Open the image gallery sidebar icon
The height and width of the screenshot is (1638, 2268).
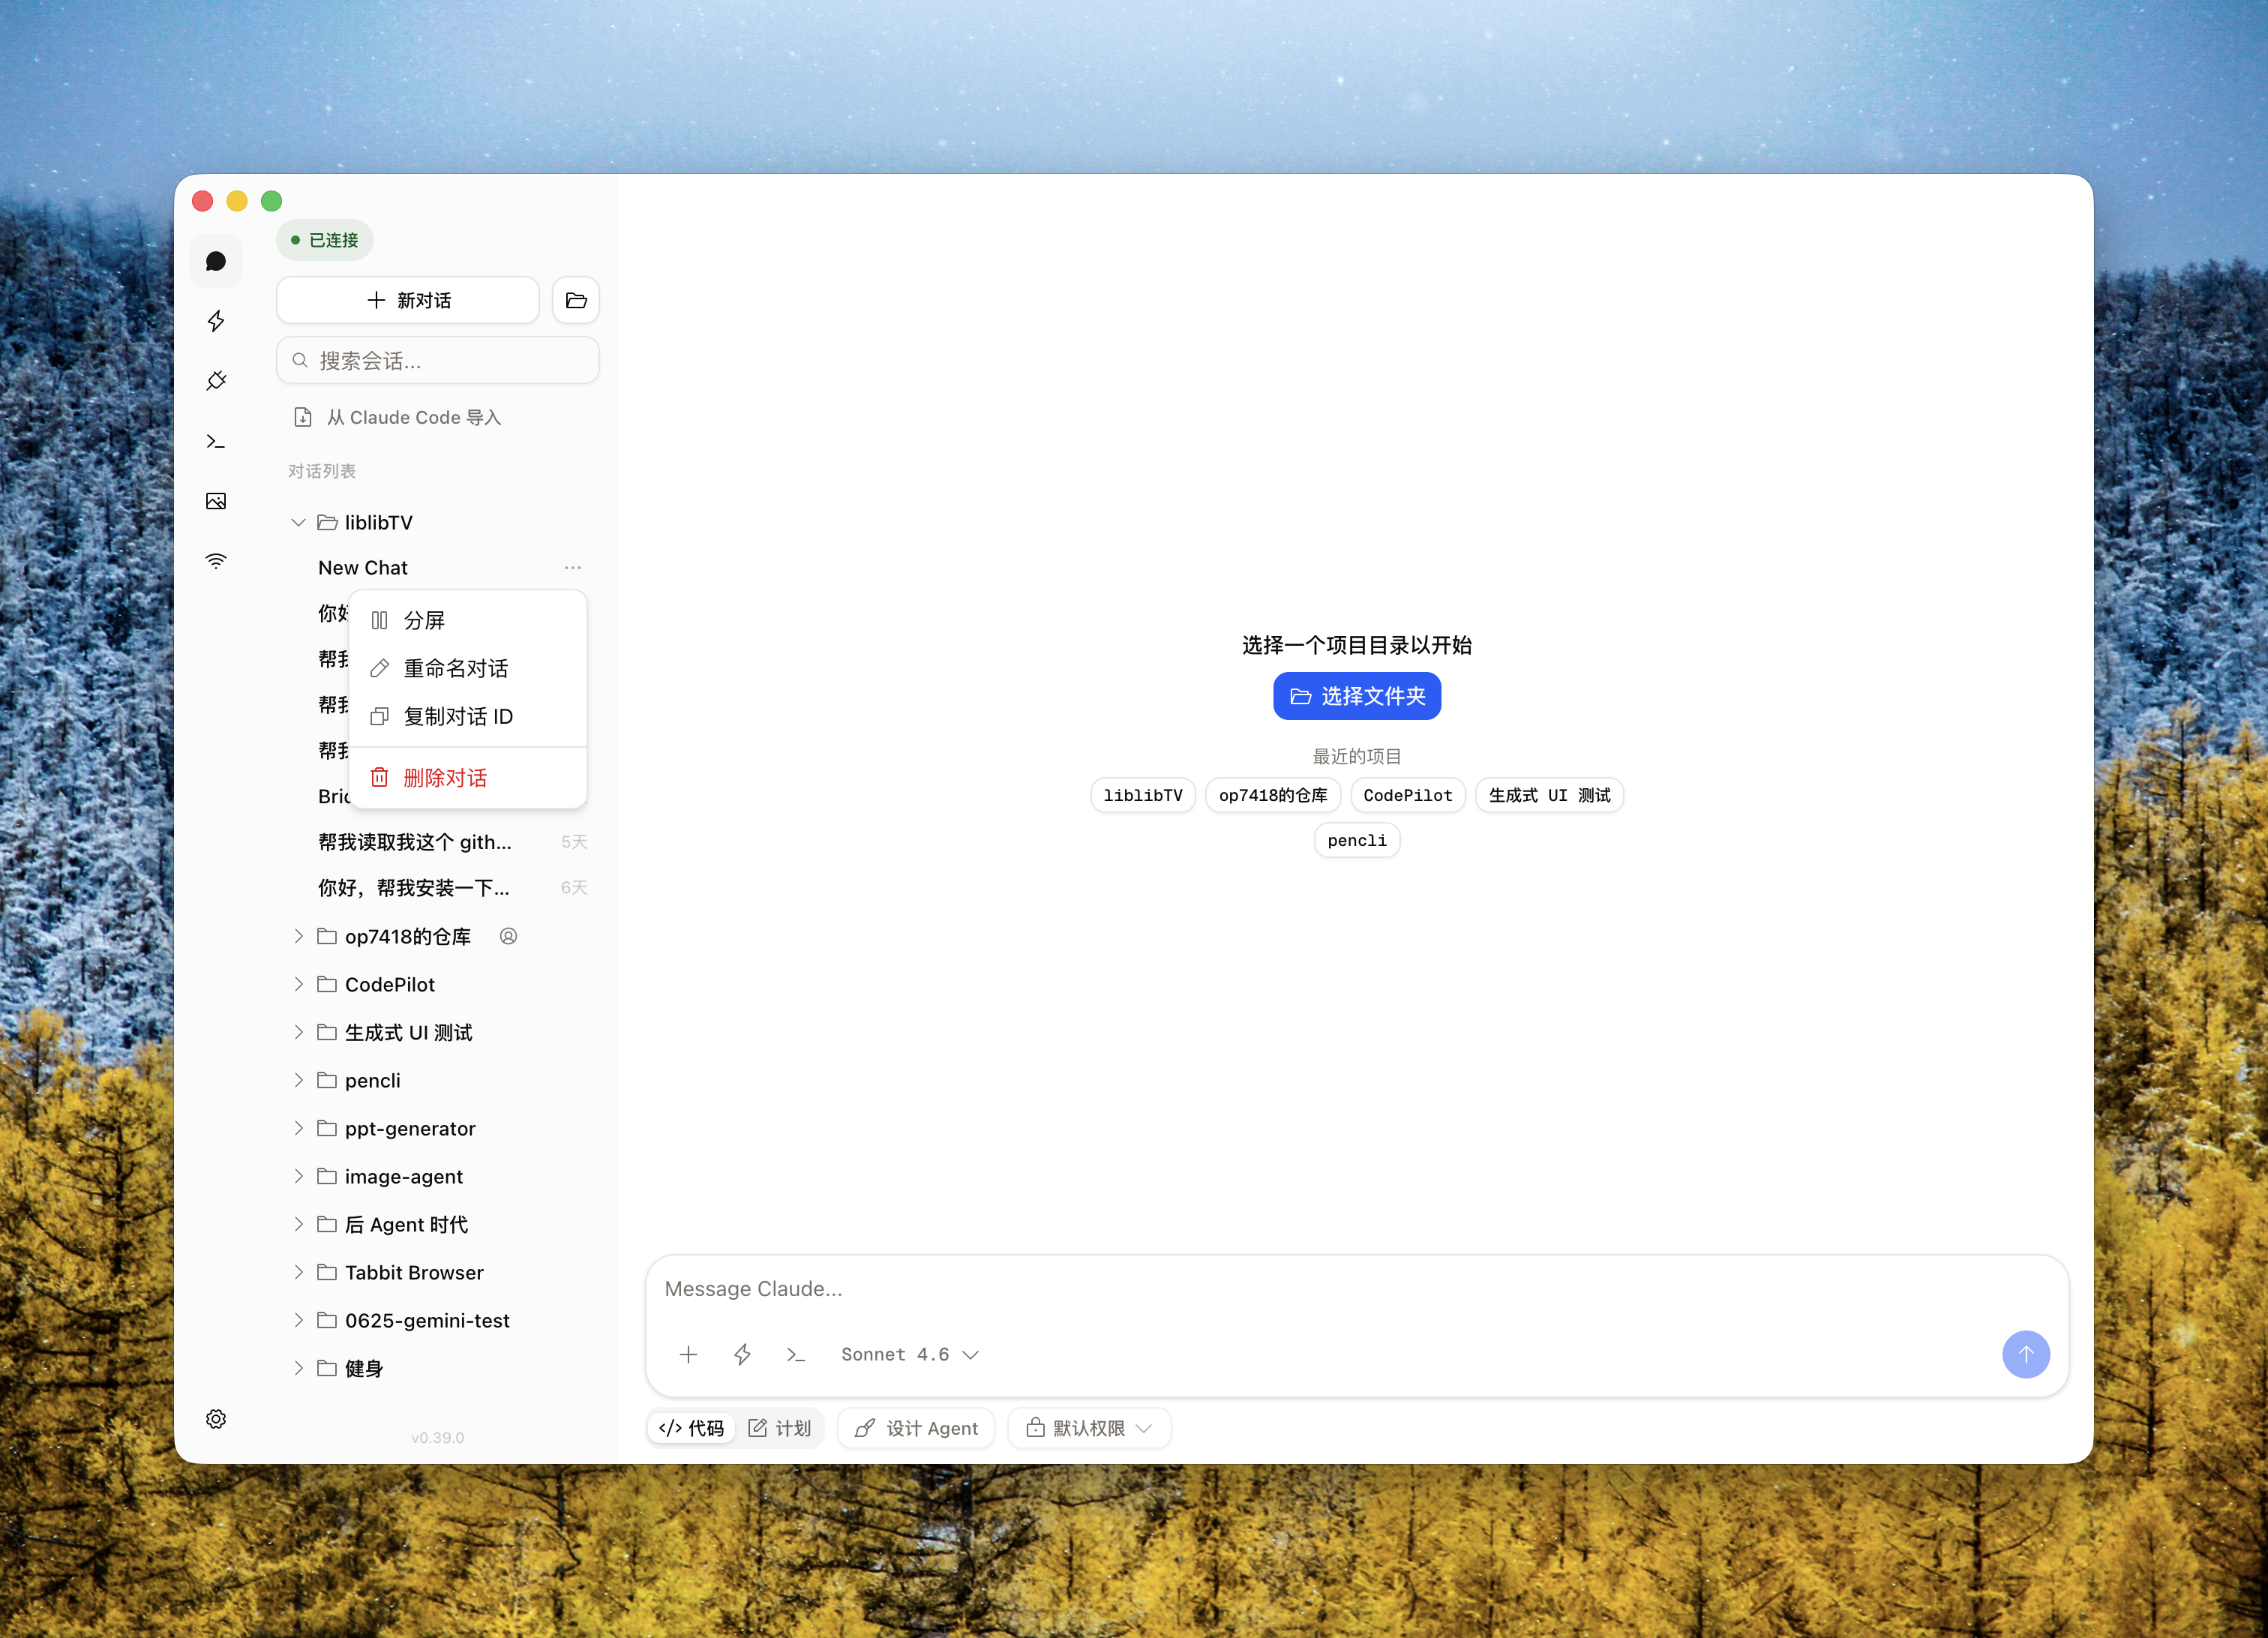pos(216,501)
